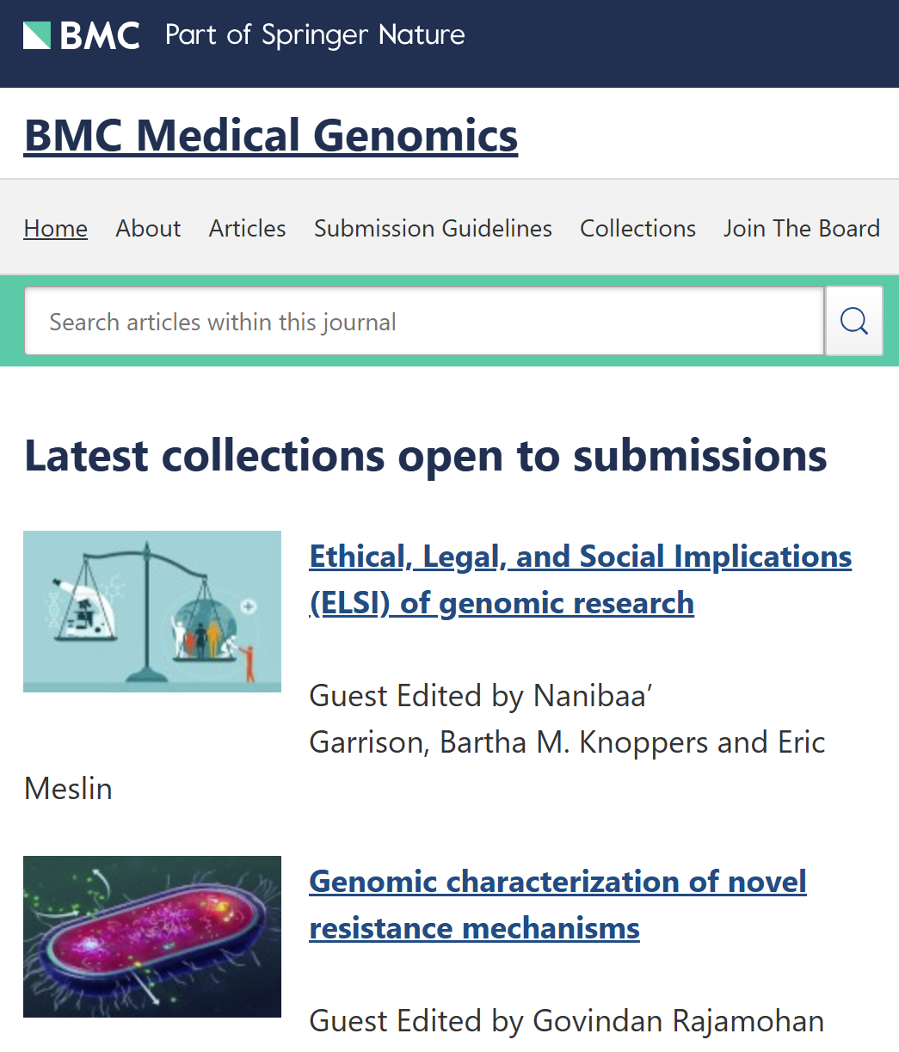
Task: Go to the Articles section
Action: 247,228
